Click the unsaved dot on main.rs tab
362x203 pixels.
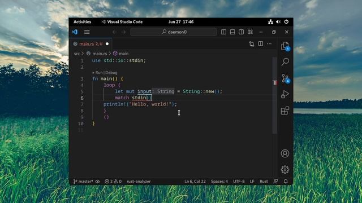click(107, 44)
